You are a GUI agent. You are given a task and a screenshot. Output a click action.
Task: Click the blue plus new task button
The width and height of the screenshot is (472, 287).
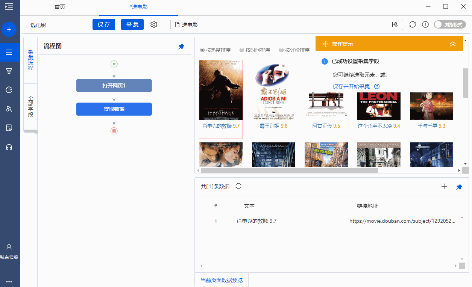[x=9, y=29]
